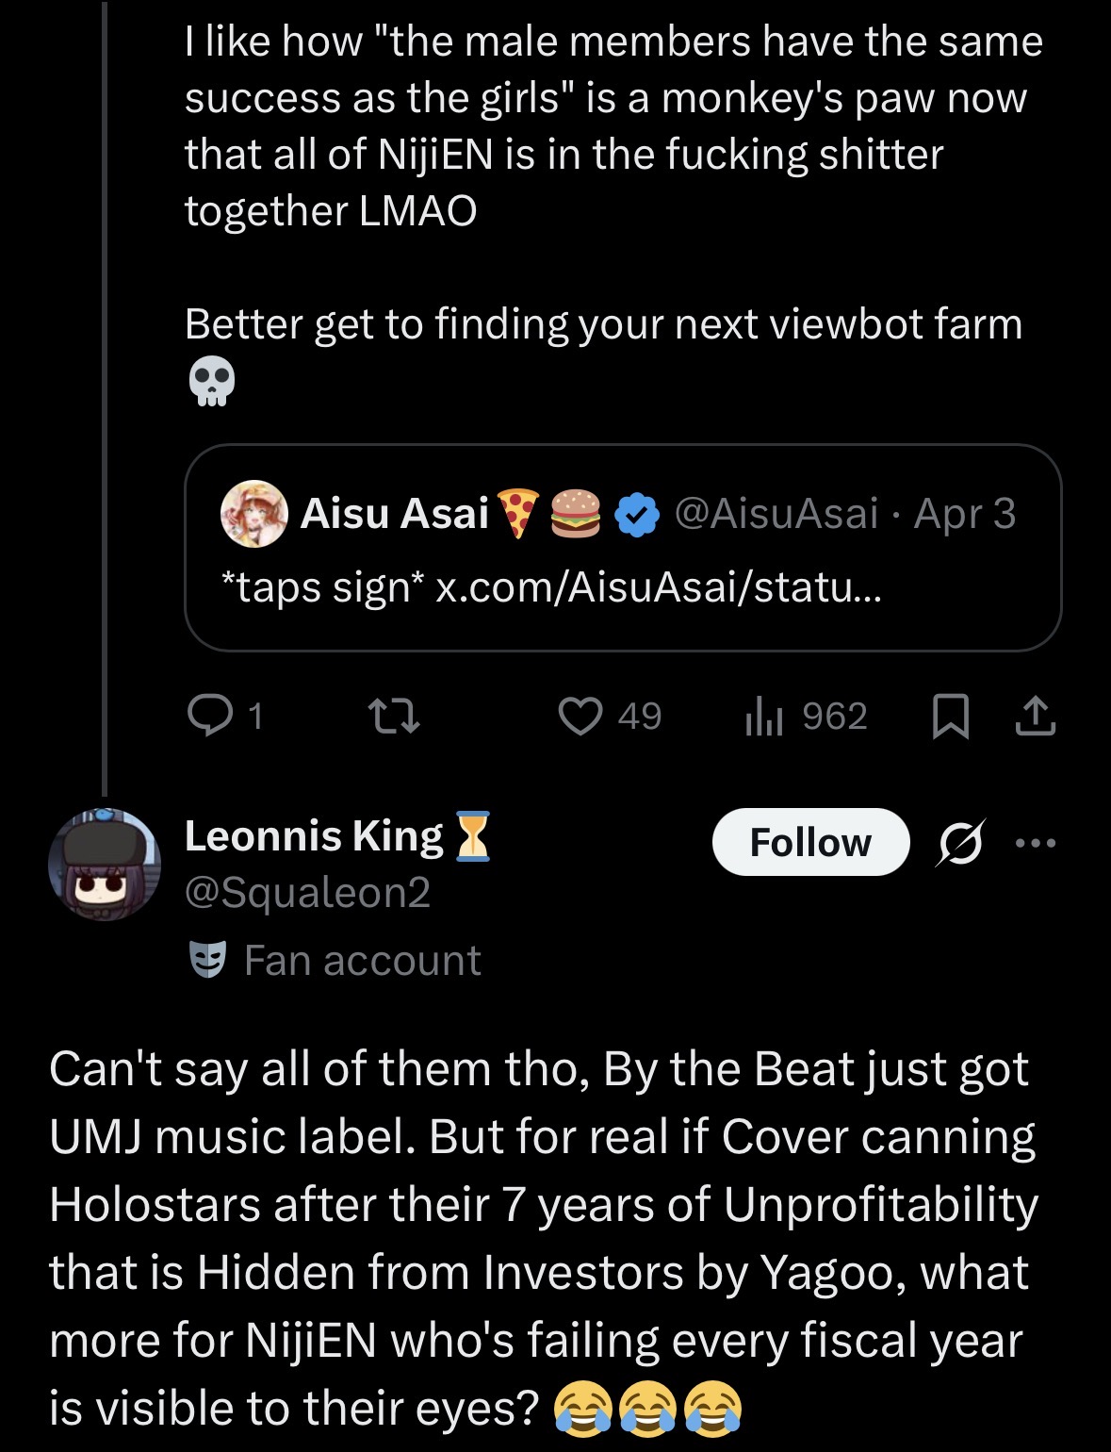Click Aisu Asai's blue verified badge

coord(637,515)
